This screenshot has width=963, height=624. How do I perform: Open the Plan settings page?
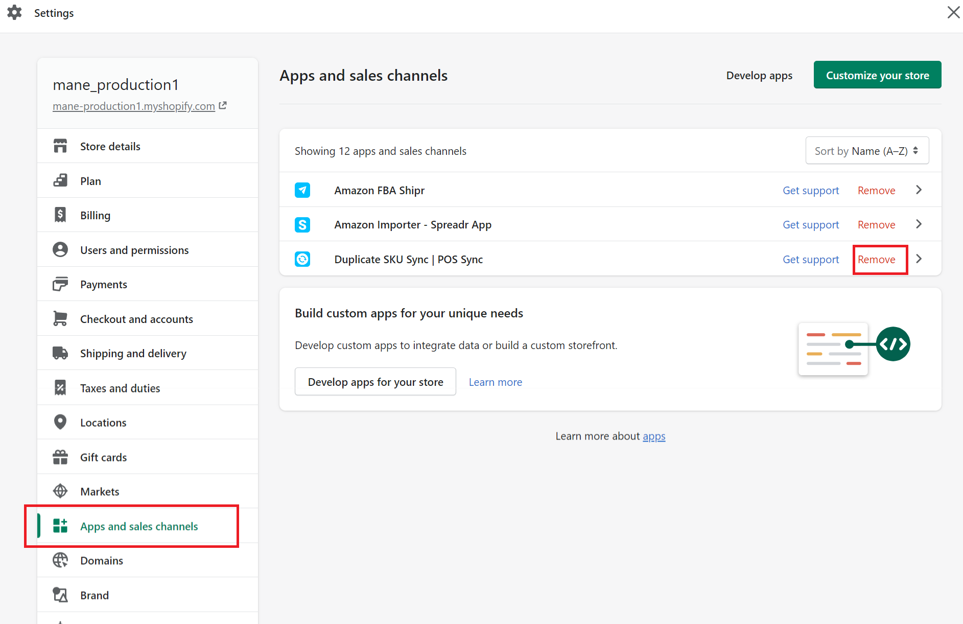coord(148,180)
